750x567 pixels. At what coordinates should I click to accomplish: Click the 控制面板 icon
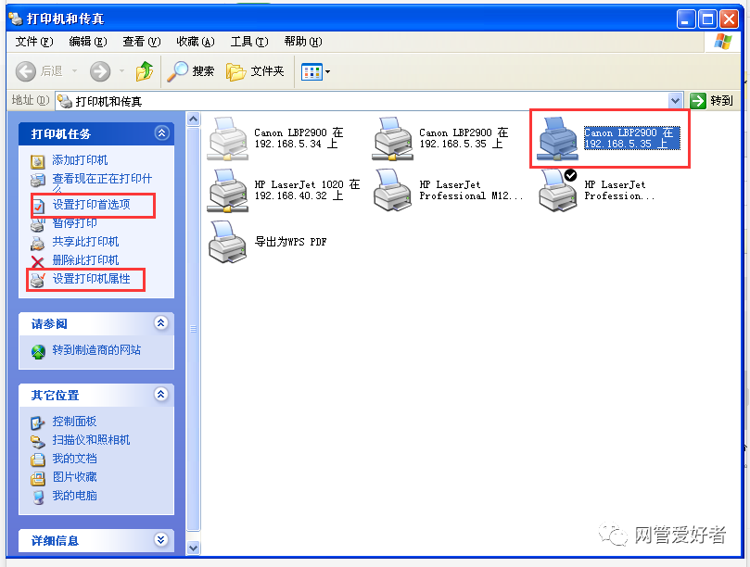tap(38, 423)
